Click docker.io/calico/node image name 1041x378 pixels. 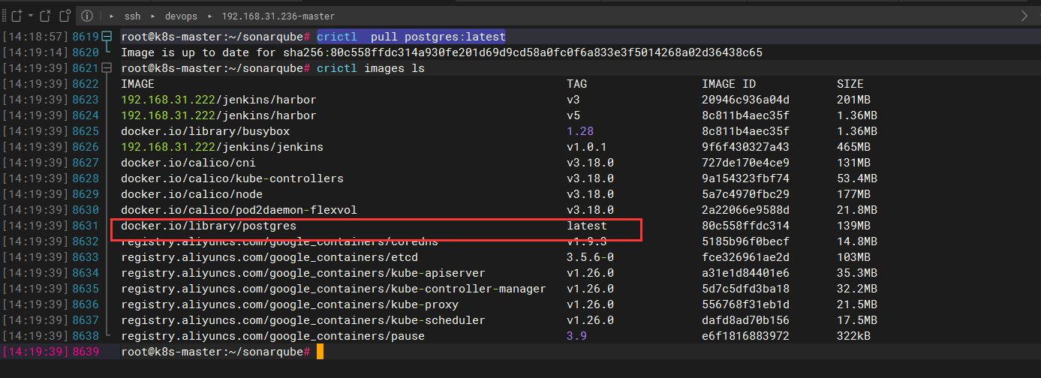[x=191, y=194]
